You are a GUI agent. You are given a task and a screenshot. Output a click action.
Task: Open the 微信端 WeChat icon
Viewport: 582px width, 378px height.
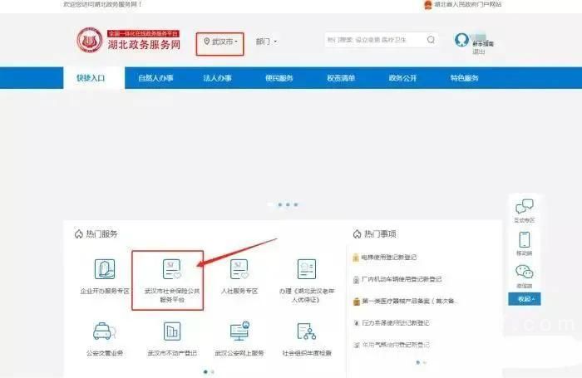pos(525,272)
